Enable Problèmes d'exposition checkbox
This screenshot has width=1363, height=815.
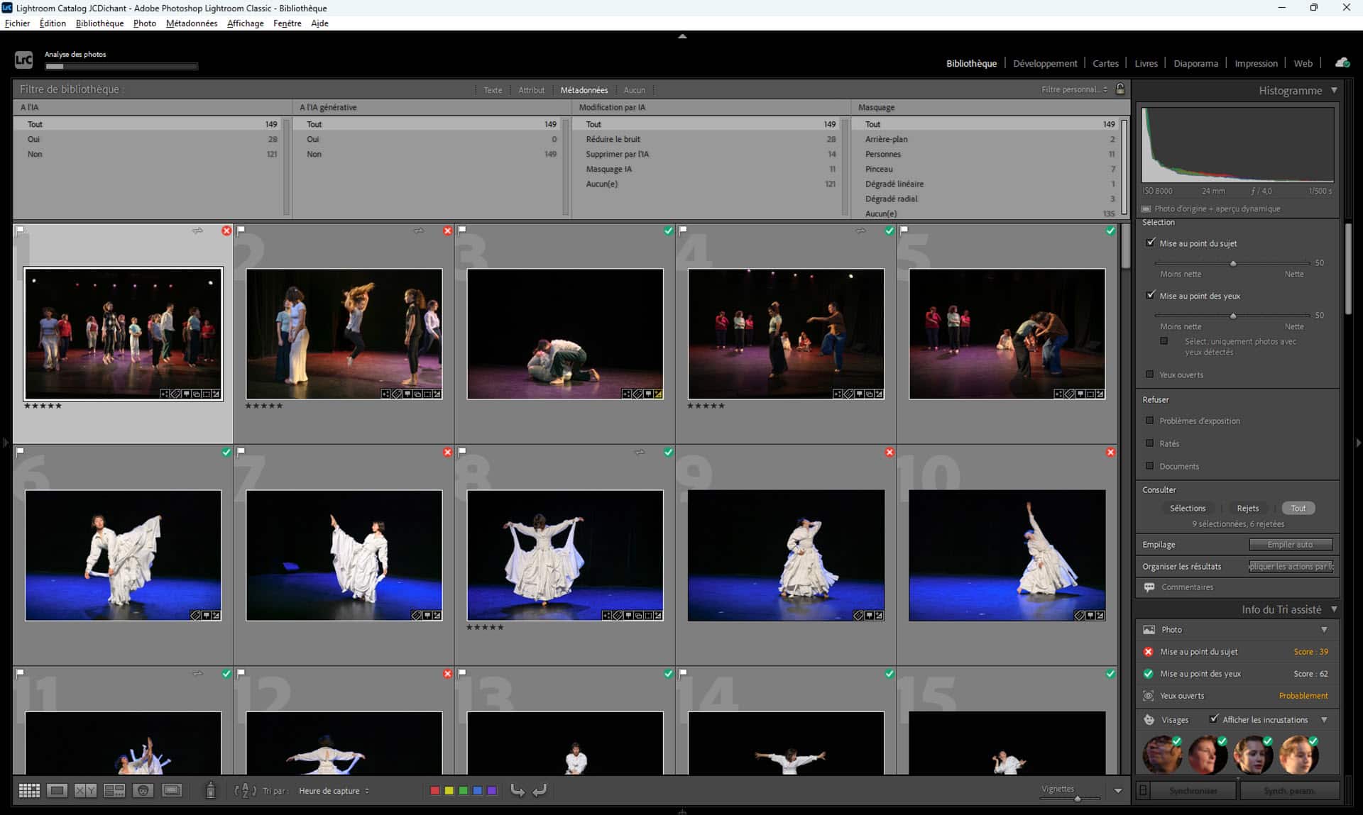pyautogui.click(x=1150, y=421)
